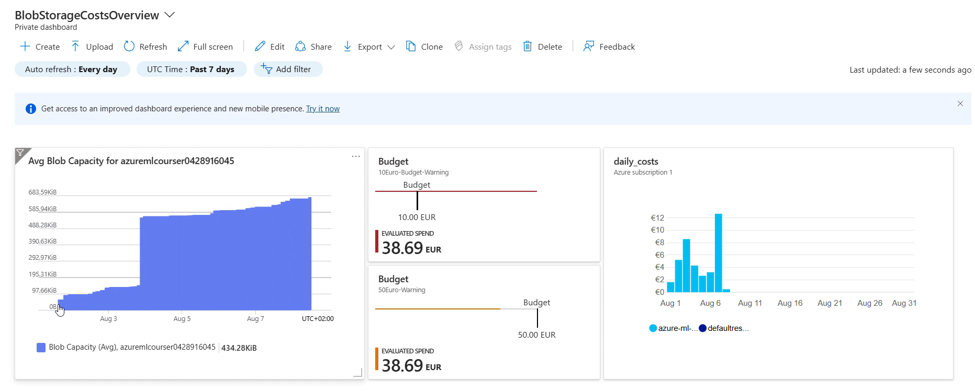Close the improved dashboard banner
Viewport: 975px width, 391px height.
(960, 103)
